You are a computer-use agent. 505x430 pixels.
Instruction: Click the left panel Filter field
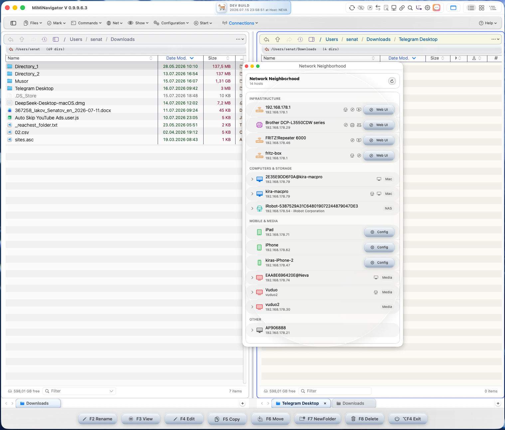[x=79, y=391]
